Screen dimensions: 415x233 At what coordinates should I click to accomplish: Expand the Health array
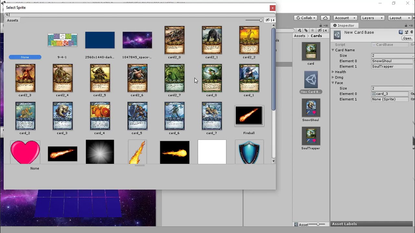click(x=333, y=72)
